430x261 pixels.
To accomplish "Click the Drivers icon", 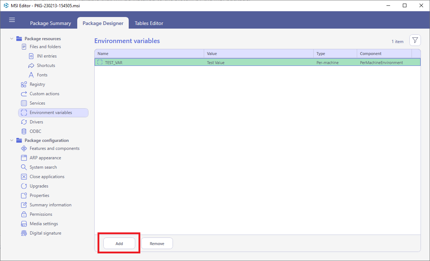I will pyautogui.click(x=24, y=122).
